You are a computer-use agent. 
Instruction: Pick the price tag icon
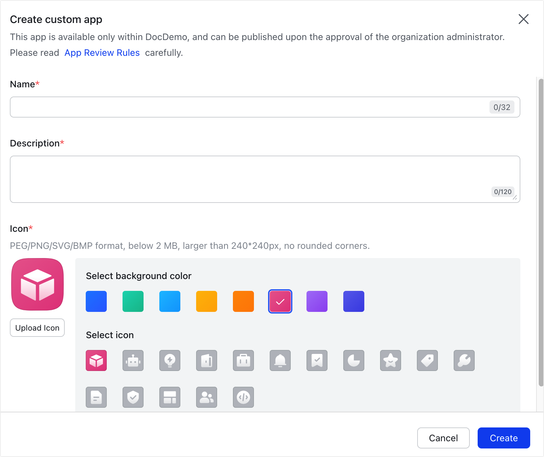427,360
